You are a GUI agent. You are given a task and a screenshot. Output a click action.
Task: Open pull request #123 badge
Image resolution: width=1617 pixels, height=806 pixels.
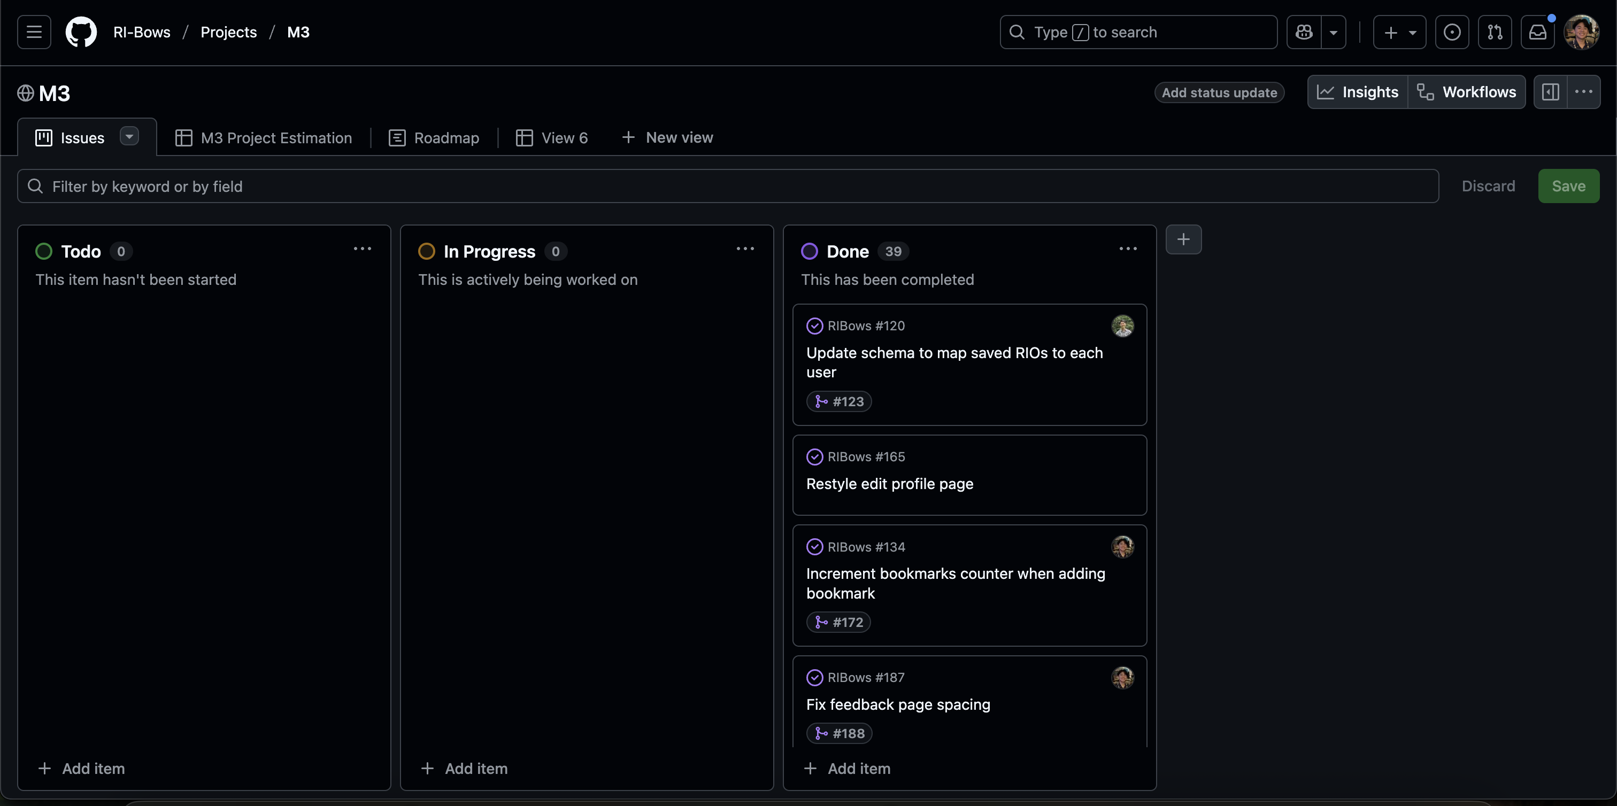click(838, 401)
